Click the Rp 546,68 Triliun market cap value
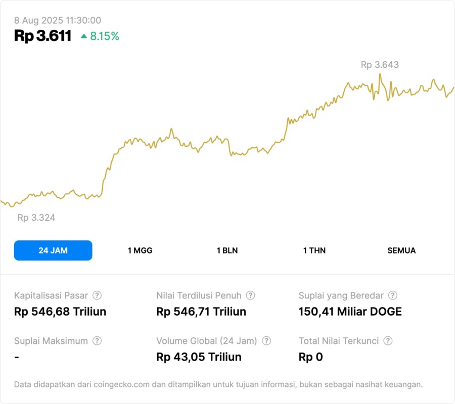Image resolution: width=455 pixels, height=404 pixels. point(60,312)
